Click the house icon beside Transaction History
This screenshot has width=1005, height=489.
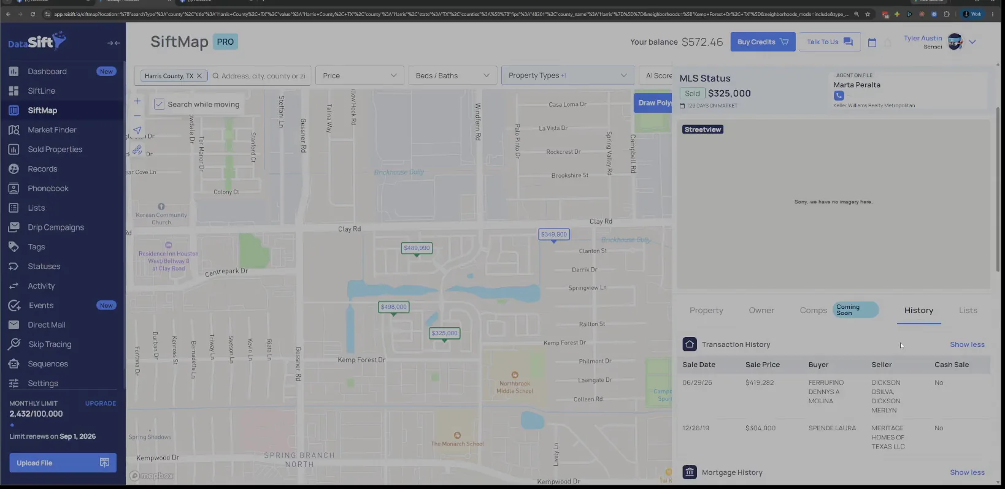(x=690, y=344)
